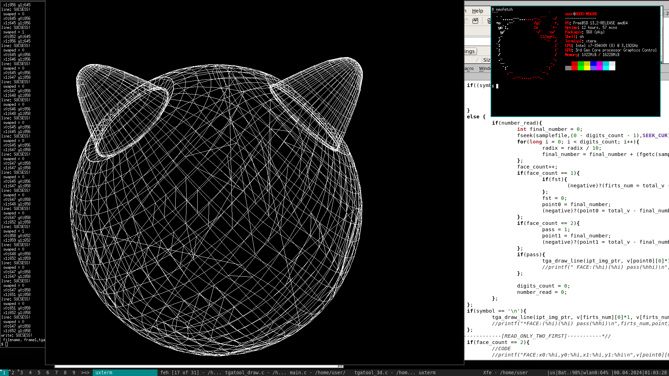Image resolution: width=669 pixels, height=376 pixels.
Task: Switch to workspace 7 in the bar
Action: point(56,373)
